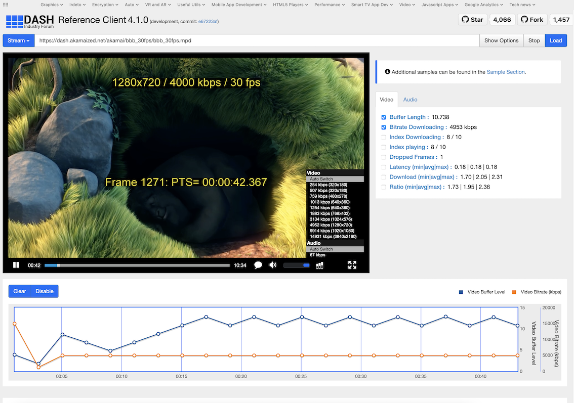The image size is (574, 403).
Task: Click the GitHub Star button
Action: tap(473, 20)
